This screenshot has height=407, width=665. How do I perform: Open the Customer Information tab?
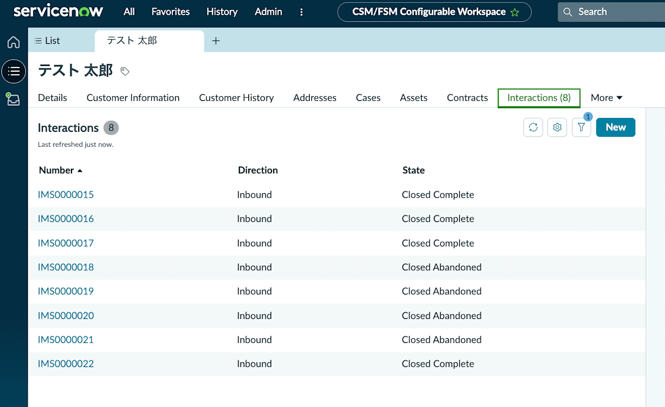[x=133, y=98]
